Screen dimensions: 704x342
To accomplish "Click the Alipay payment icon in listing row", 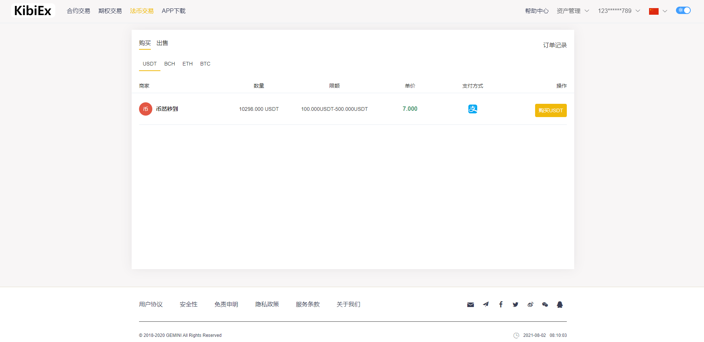I will [472, 109].
